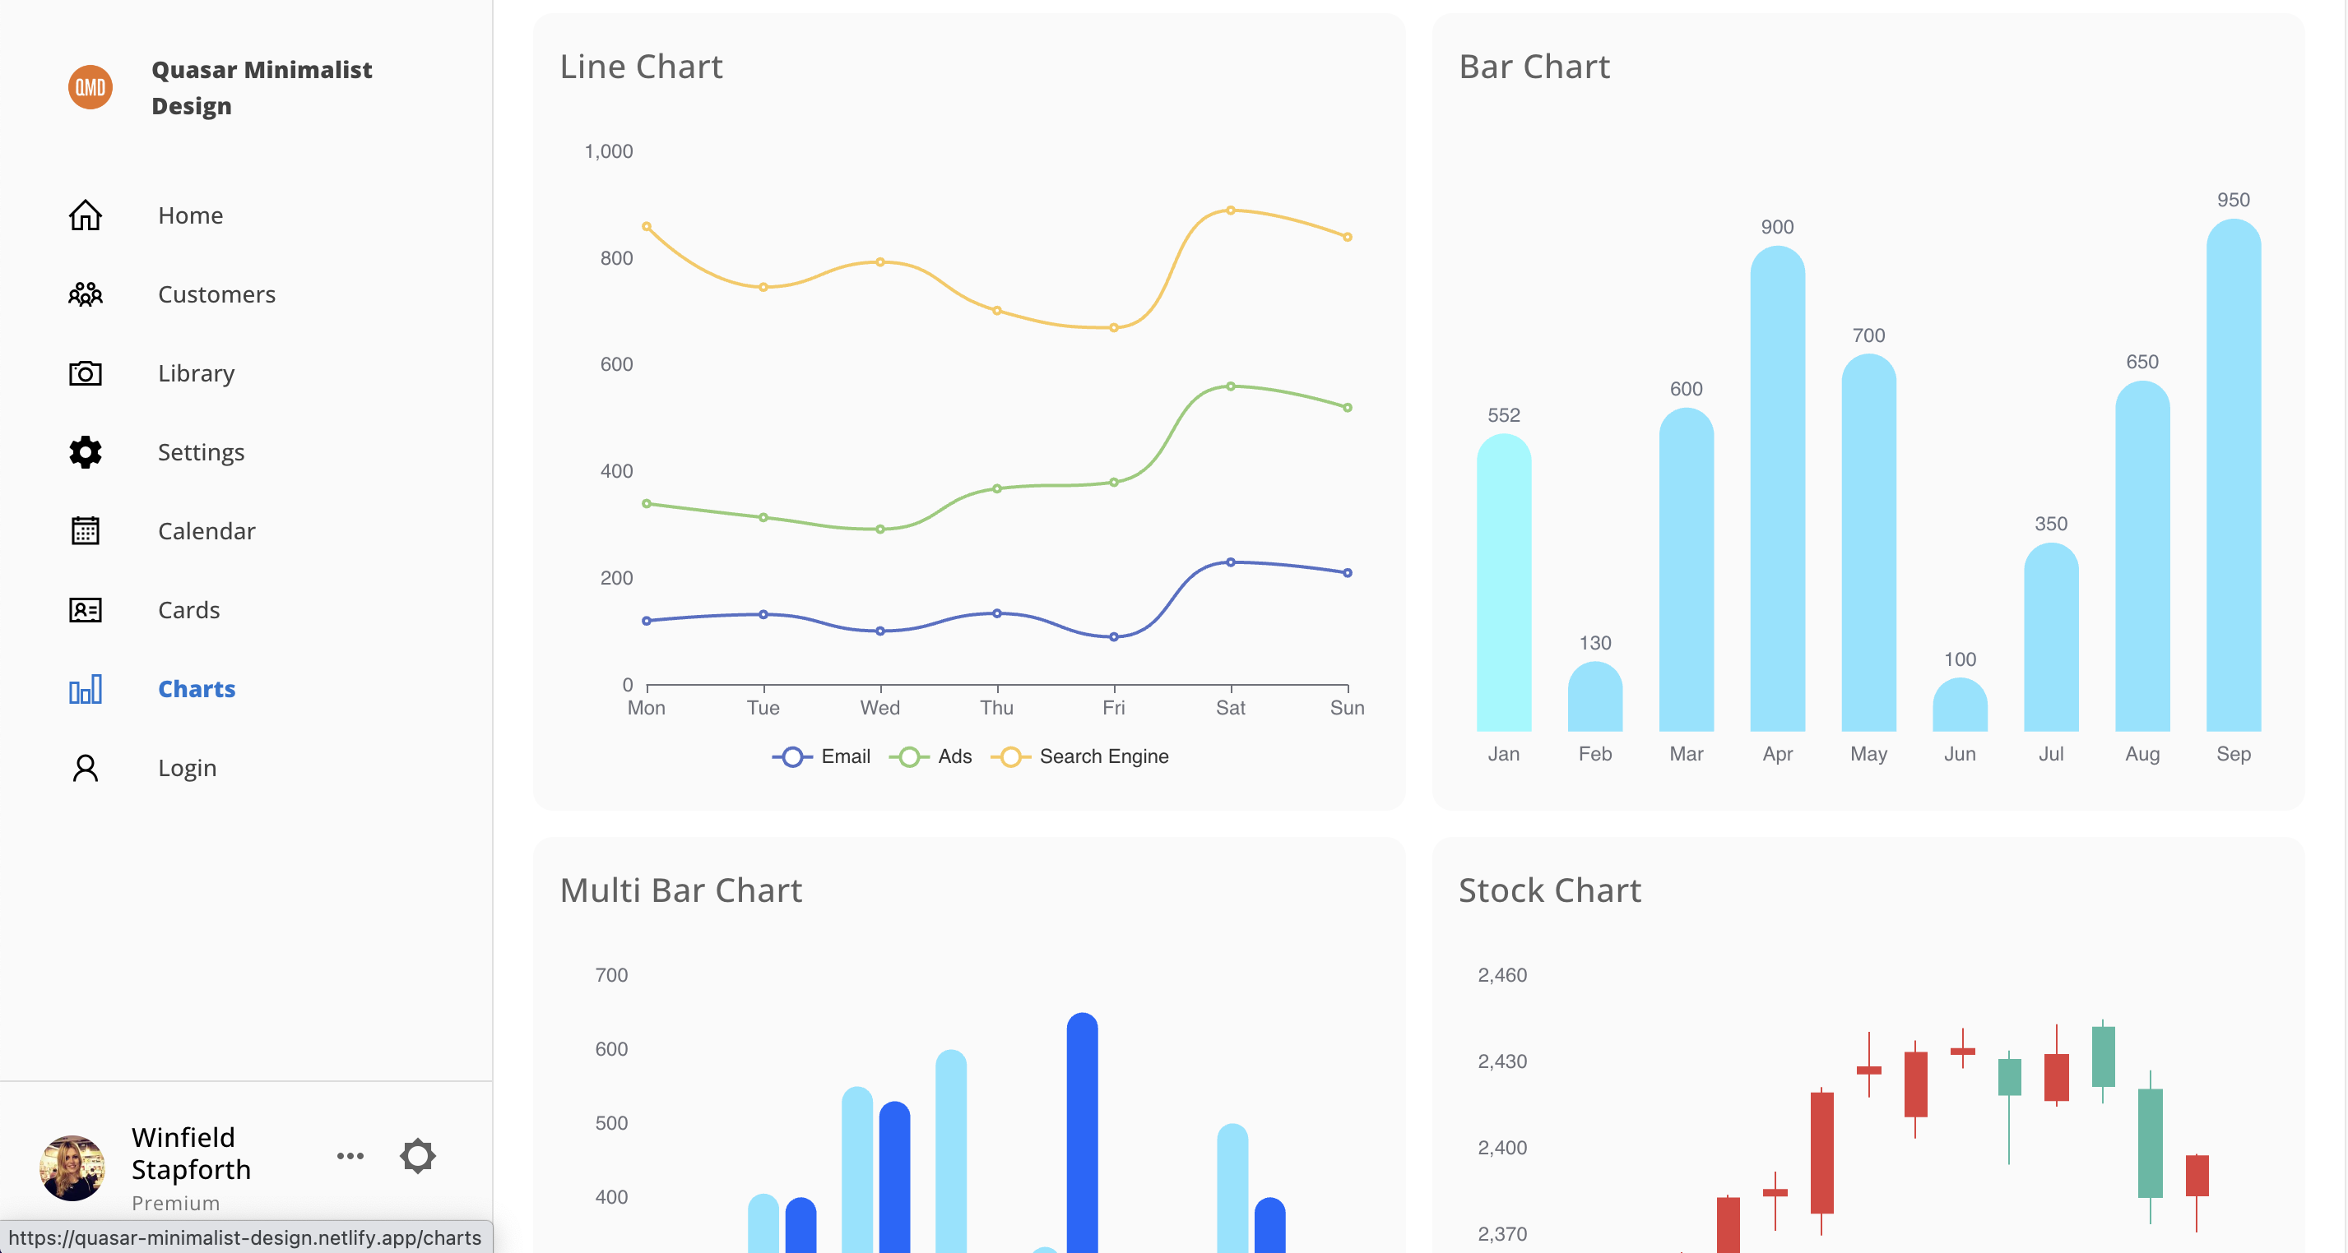
Task: Click Email line data point at Fri
Action: click(x=1114, y=636)
